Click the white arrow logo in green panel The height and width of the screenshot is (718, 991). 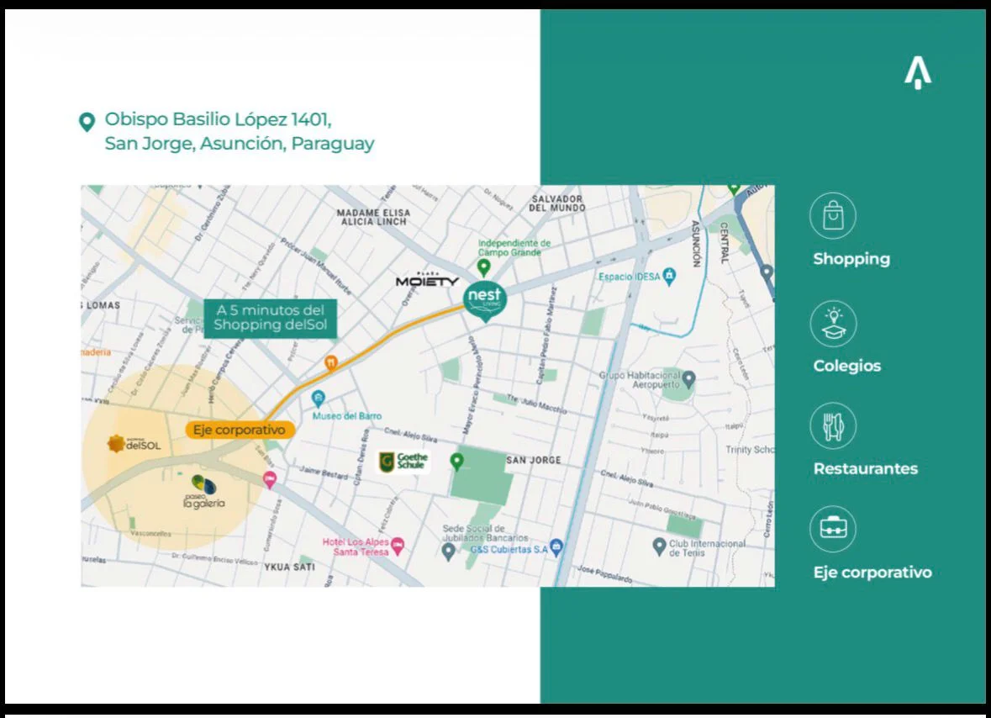click(x=917, y=74)
